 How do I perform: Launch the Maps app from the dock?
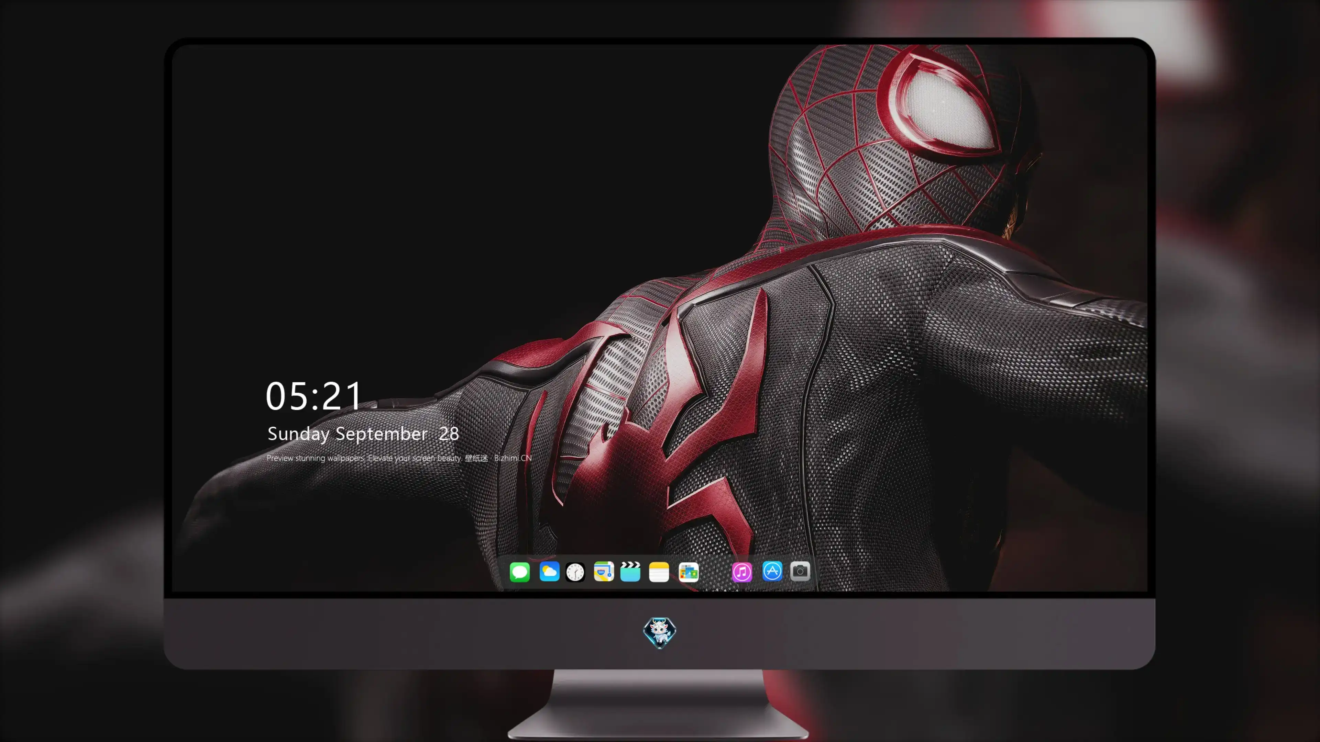604,572
